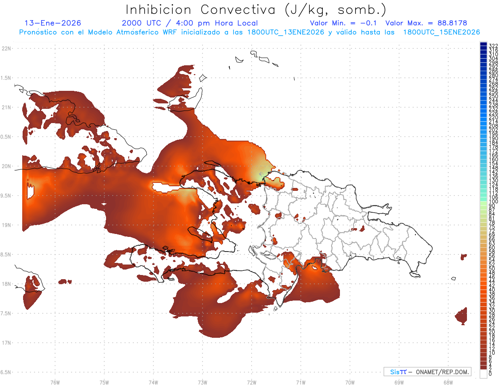The width and height of the screenshot is (503, 388).
Task: Click the 'SisTT – ONAMET/REP.DOM.' credit box
Action: coord(428,372)
